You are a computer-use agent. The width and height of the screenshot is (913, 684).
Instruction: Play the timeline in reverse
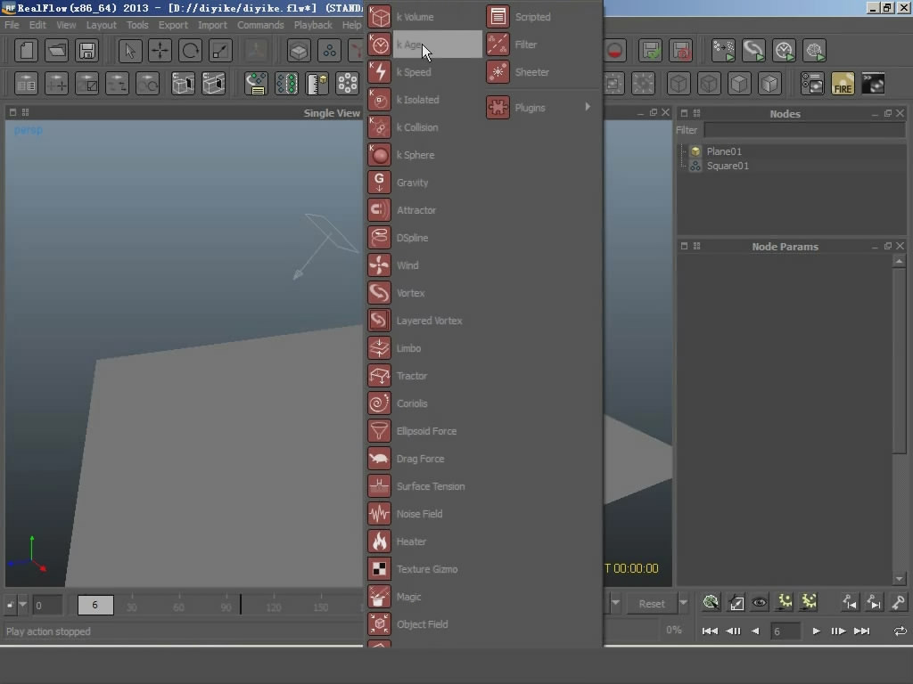coord(755,631)
